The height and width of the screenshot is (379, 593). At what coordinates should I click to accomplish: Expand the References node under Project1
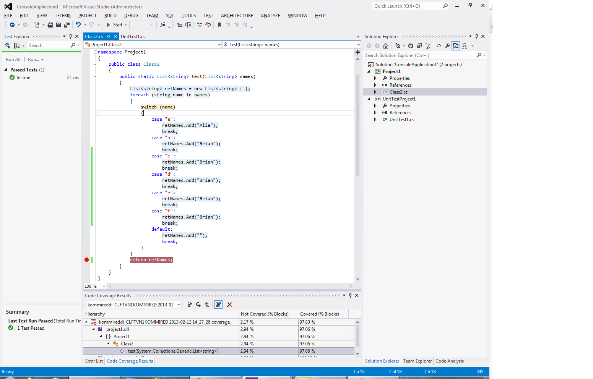pos(375,85)
